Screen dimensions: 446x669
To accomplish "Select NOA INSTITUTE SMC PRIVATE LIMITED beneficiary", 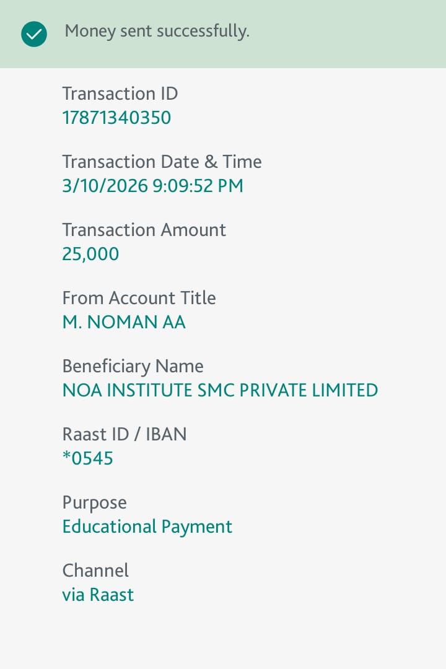I will point(220,390).
